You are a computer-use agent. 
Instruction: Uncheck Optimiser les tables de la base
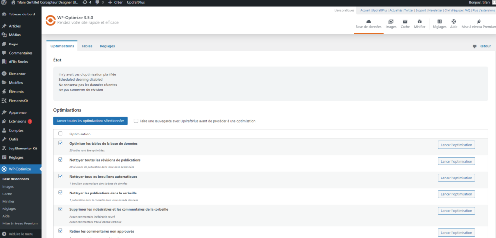tap(60, 143)
